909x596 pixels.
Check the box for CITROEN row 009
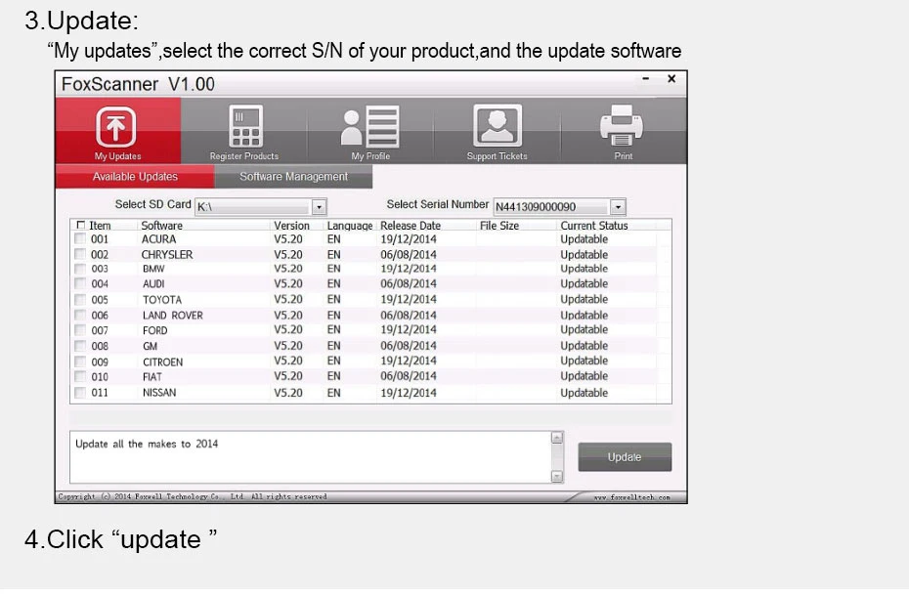pos(80,362)
